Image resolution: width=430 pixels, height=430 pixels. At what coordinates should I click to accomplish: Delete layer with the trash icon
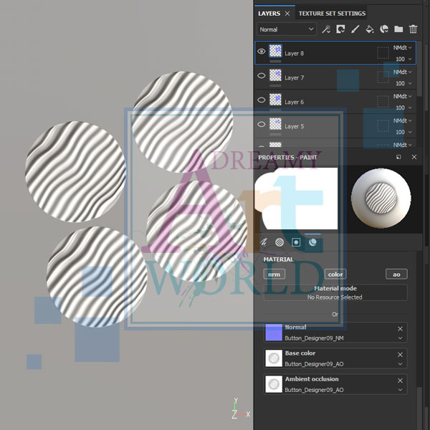(414, 29)
